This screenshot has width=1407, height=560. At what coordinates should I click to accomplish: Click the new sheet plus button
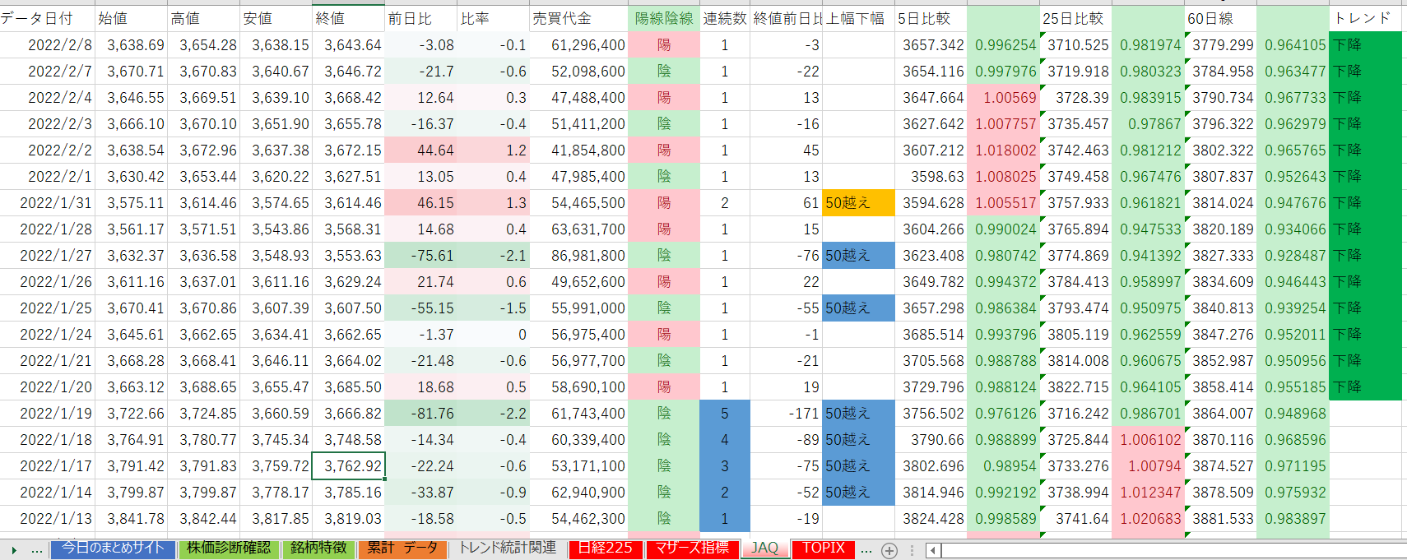coord(889,550)
